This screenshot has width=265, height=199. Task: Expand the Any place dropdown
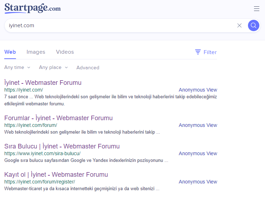pos(54,68)
